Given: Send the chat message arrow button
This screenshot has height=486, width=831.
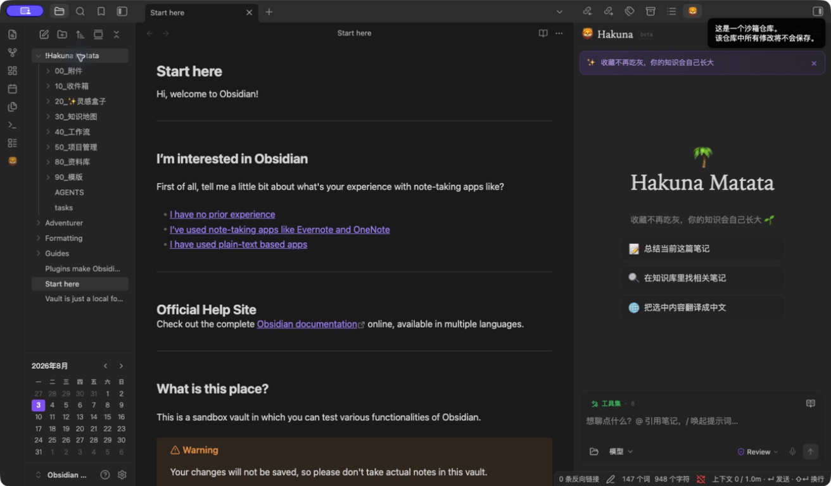Looking at the screenshot, I should (x=811, y=451).
